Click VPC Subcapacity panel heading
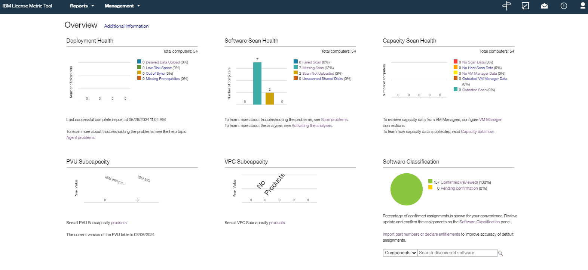Image resolution: width=588 pixels, height=270 pixels. 246,162
